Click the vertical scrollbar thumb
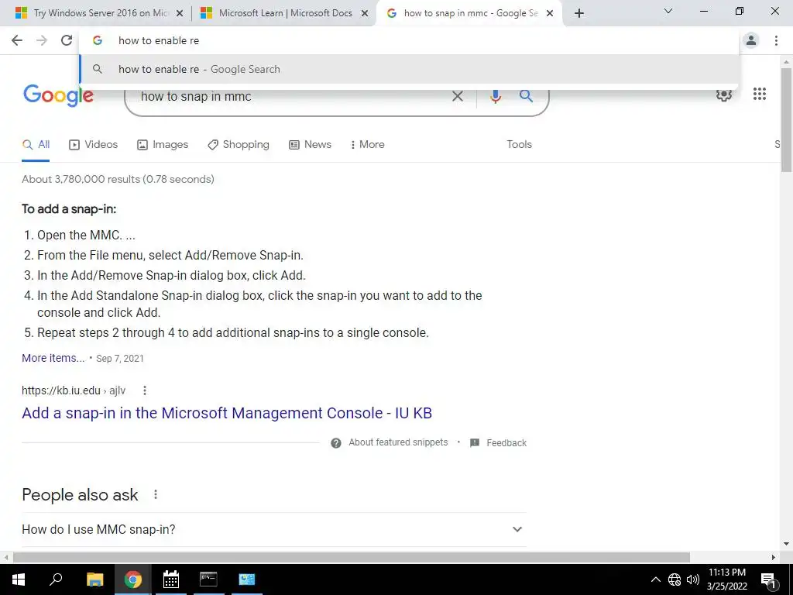 point(787,119)
